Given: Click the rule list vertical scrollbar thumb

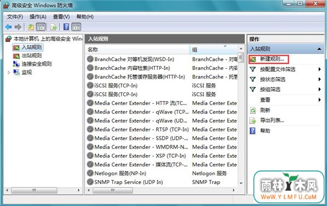Looking at the screenshot, I should (x=241, y=57).
